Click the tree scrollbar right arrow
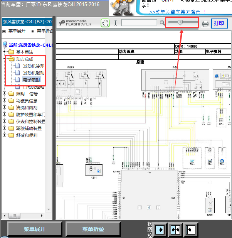This screenshot has height=238, width=232. (x=42, y=216)
